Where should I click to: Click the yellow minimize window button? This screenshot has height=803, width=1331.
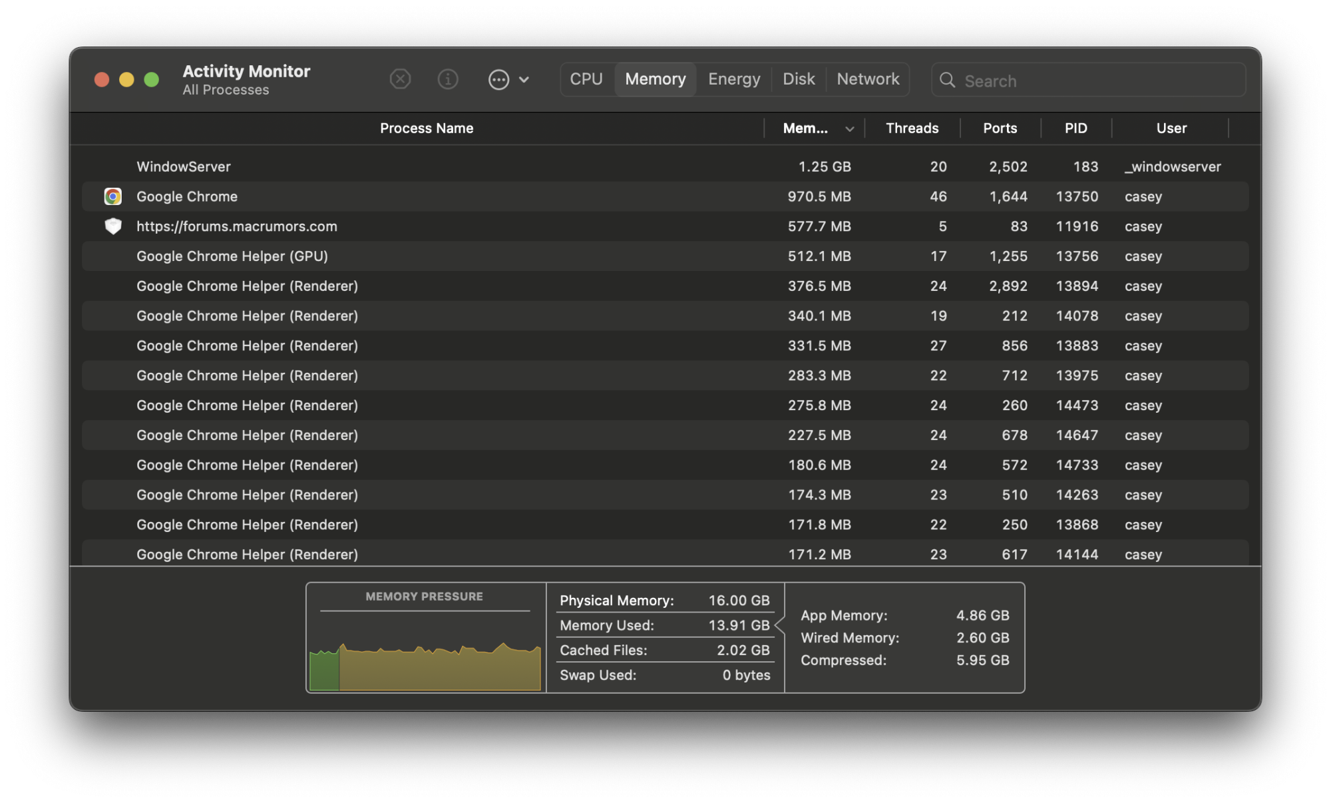click(126, 80)
